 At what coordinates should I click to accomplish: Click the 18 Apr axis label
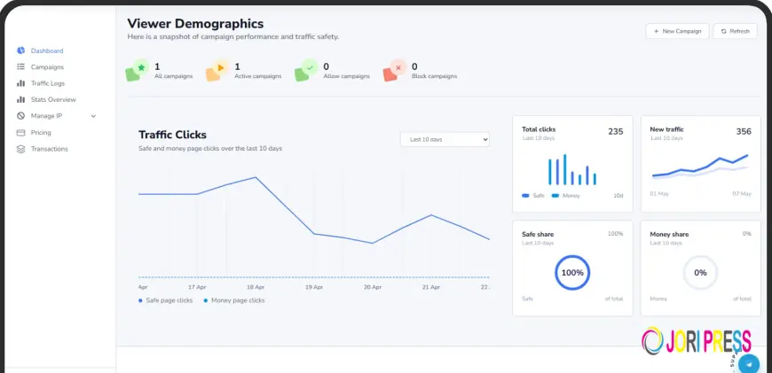coord(256,287)
